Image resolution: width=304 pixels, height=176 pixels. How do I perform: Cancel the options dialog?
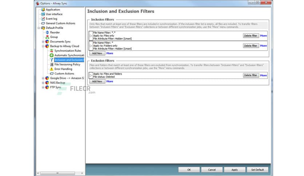(212, 169)
